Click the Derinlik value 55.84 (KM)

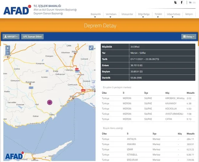click(136, 78)
